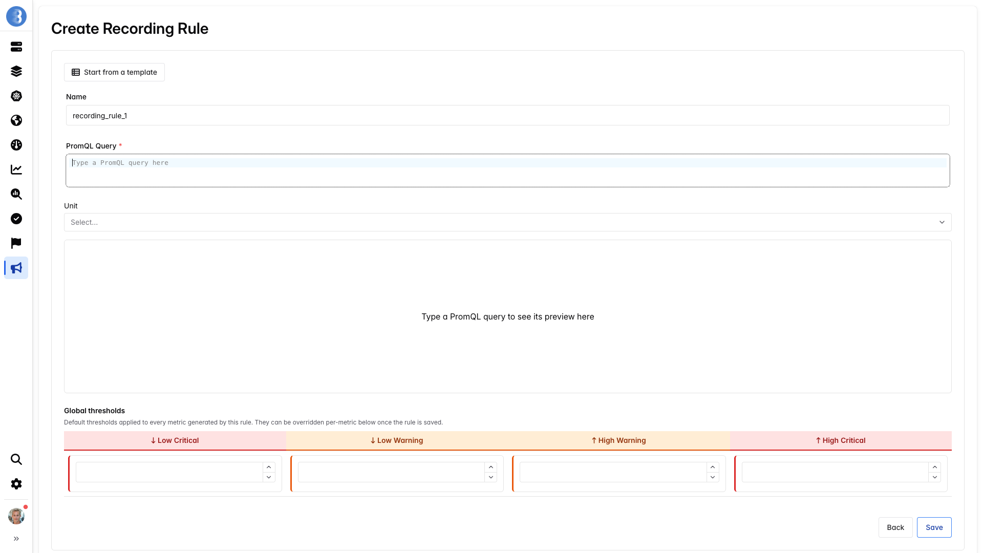The image size is (983, 553).
Task: Open the megaphone alerting sidebar icon
Action: coord(16,268)
